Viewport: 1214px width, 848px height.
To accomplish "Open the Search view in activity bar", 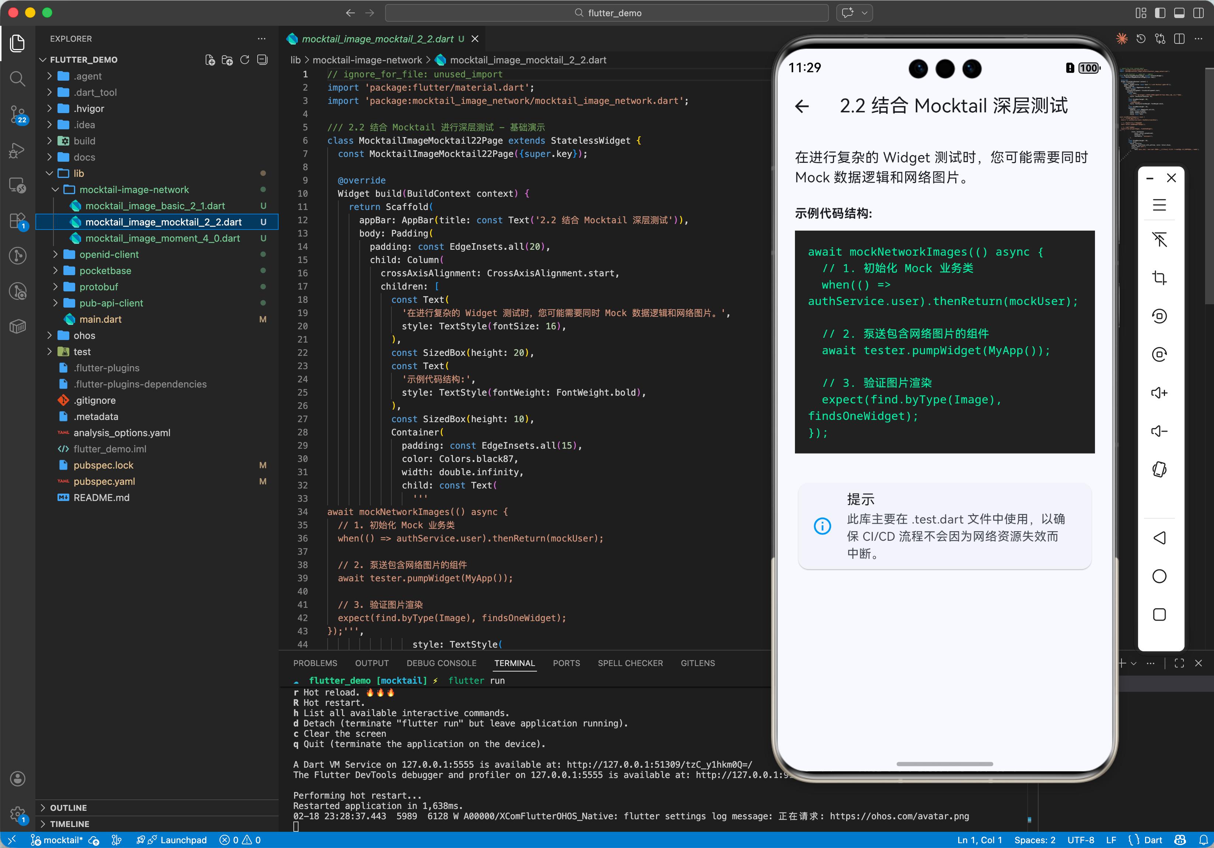I will coord(17,79).
